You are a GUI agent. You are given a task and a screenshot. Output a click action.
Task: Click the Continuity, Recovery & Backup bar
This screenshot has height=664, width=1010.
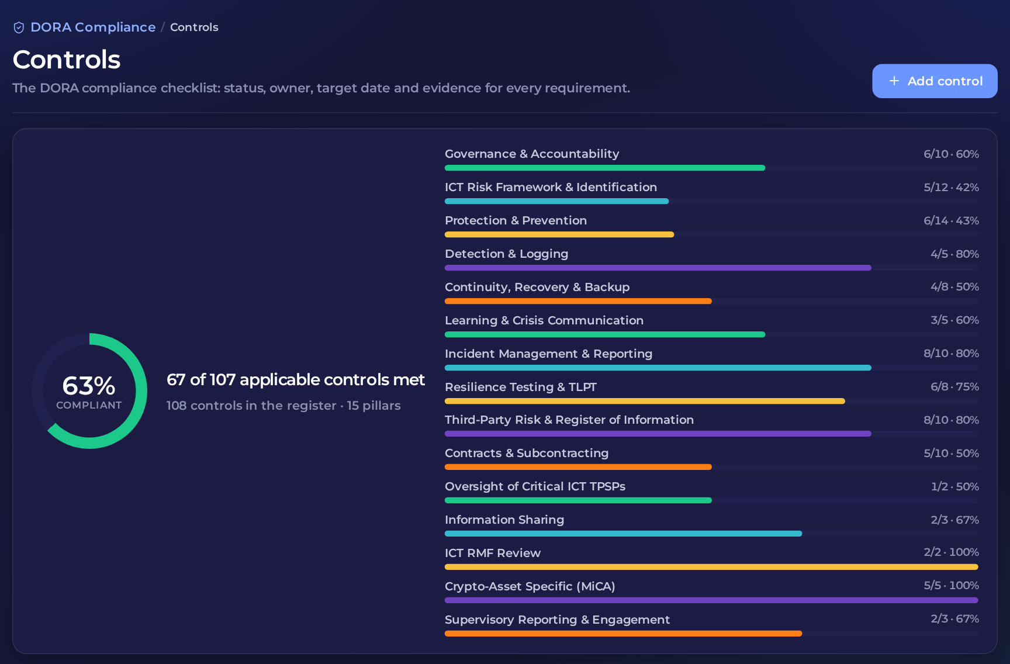click(x=711, y=301)
